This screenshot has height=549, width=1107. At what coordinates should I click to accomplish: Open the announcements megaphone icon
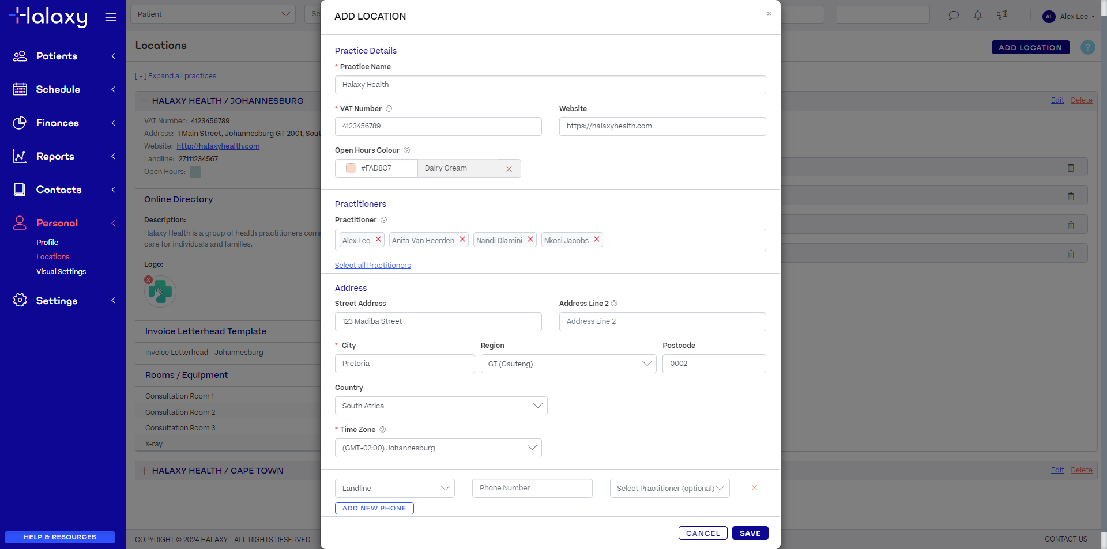pos(1002,16)
